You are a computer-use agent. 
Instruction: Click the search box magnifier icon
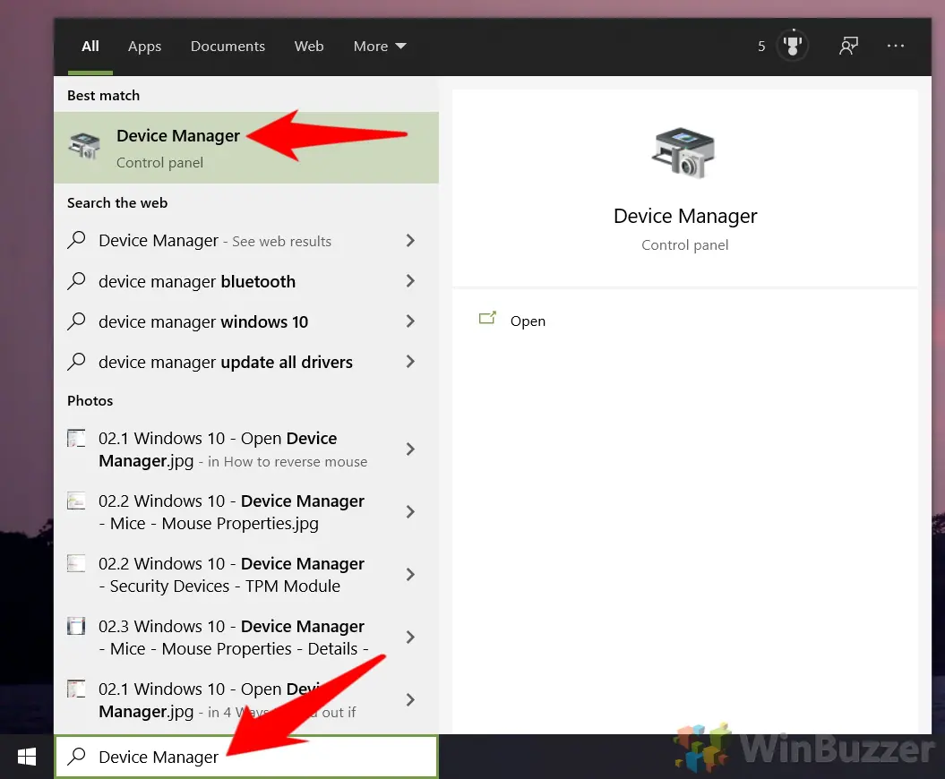point(76,756)
